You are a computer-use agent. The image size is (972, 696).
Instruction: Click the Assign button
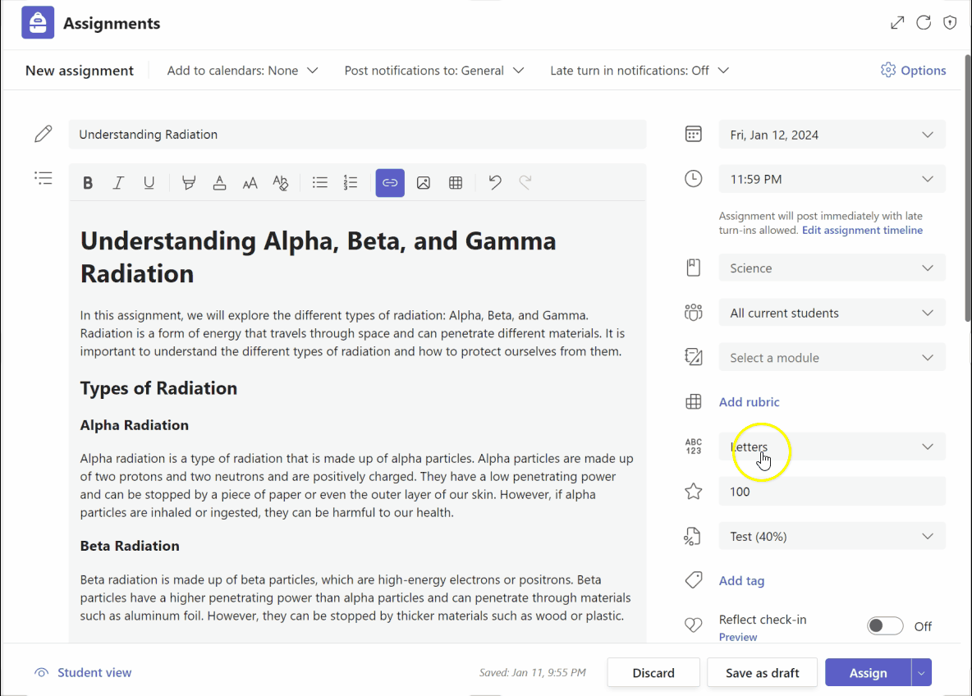click(868, 672)
